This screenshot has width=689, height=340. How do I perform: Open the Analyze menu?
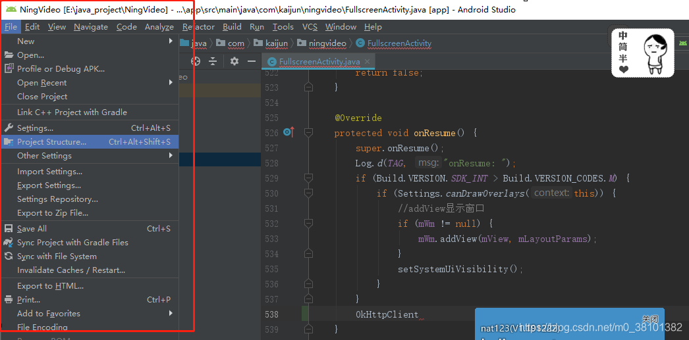tap(159, 27)
